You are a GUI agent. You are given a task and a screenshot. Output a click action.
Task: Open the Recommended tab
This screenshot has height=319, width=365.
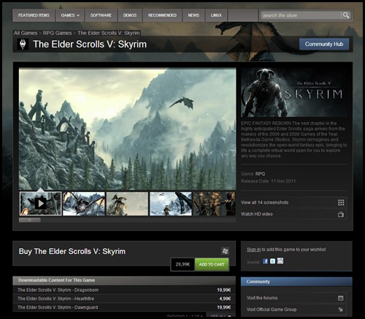[x=162, y=15]
